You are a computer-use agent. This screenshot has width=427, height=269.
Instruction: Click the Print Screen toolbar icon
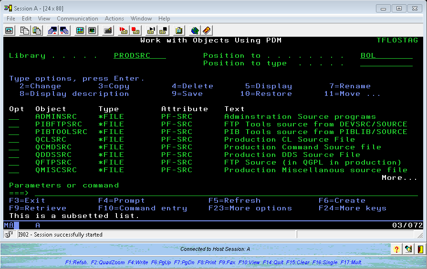(x=9, y=31)
